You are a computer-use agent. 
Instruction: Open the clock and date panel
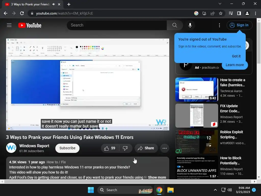(x=243, y=190)
